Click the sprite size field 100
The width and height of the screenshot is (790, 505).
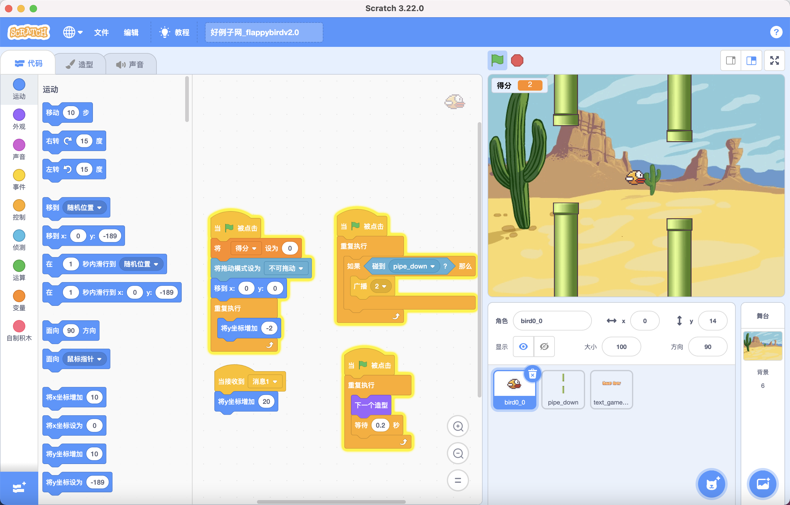click(621, 347)
